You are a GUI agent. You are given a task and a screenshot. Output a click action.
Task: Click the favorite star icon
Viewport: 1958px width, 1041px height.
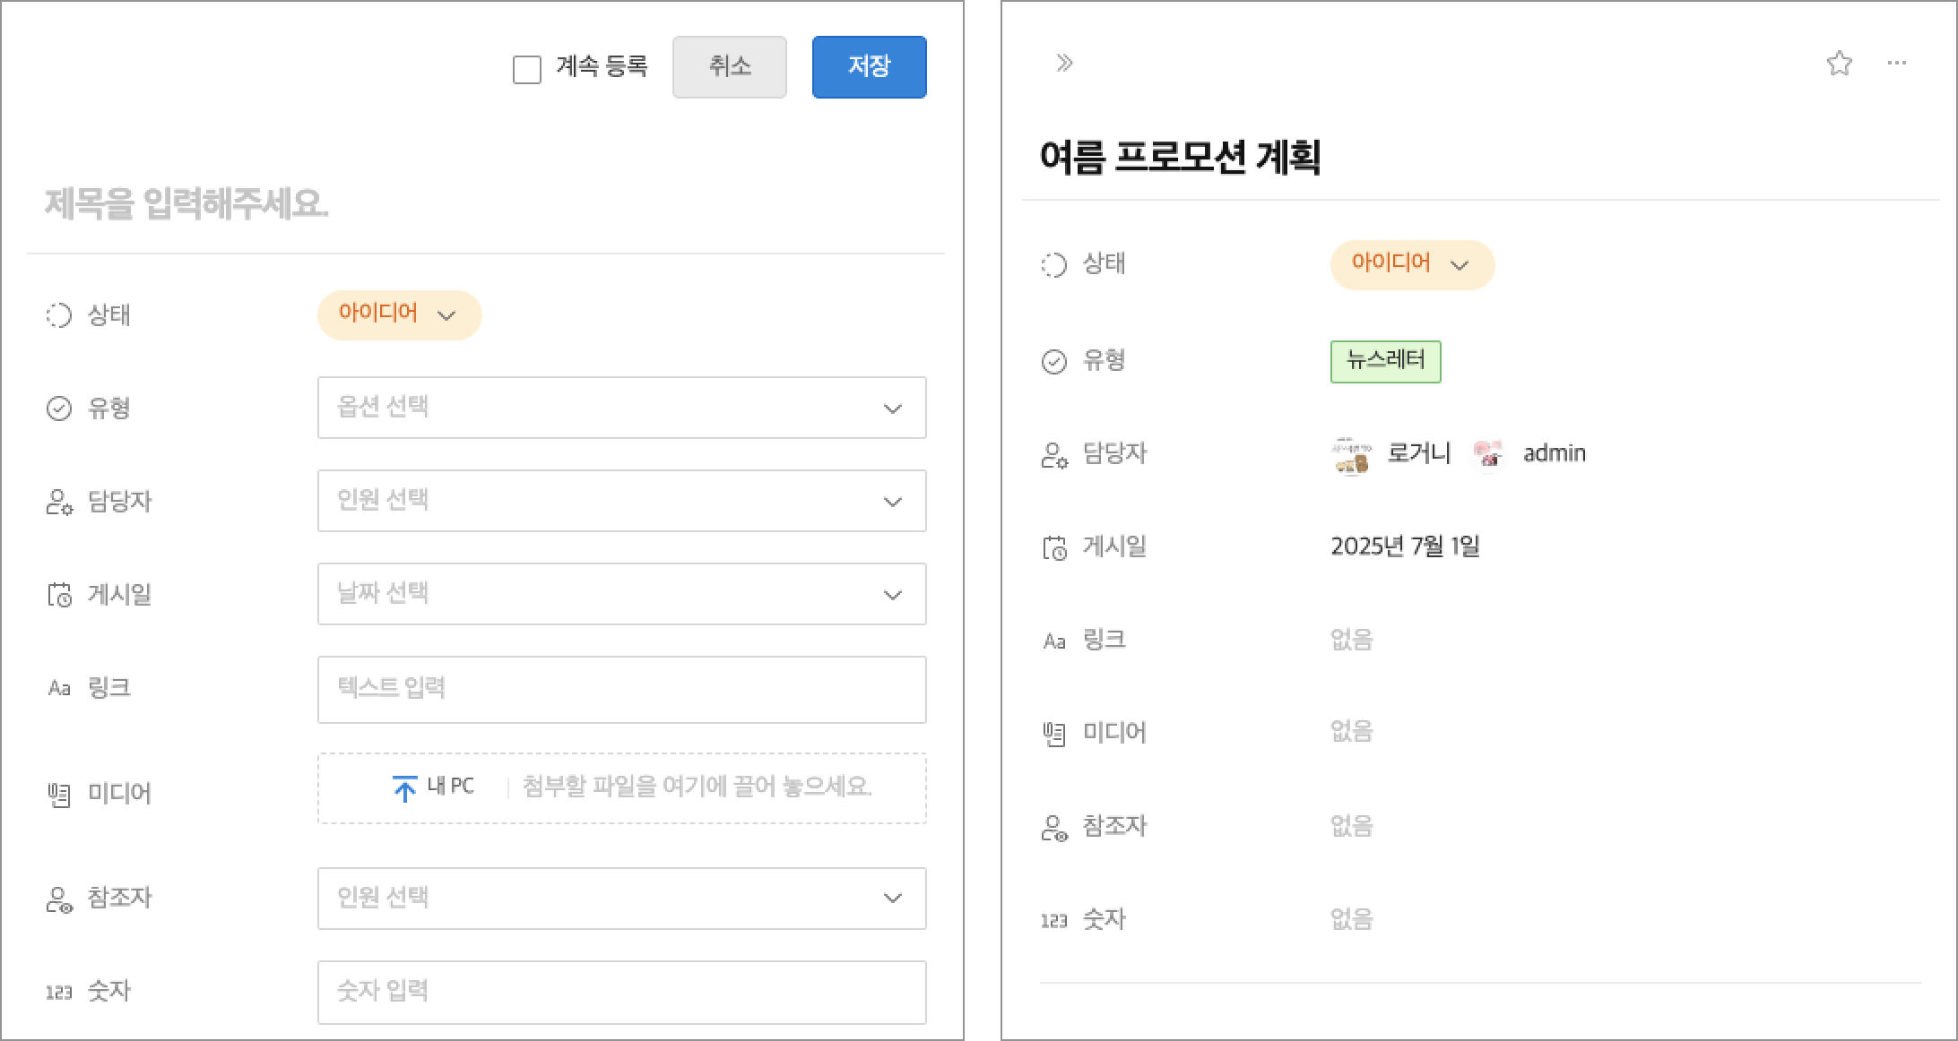pos(1839,64)
